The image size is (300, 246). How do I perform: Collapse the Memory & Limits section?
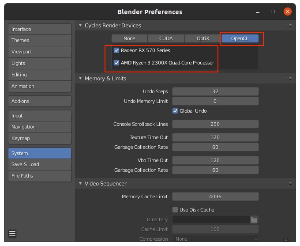(x=80, y=78)
